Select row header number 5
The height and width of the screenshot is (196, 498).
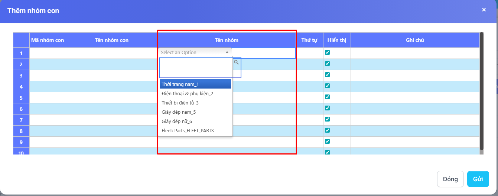coord(21,98)
